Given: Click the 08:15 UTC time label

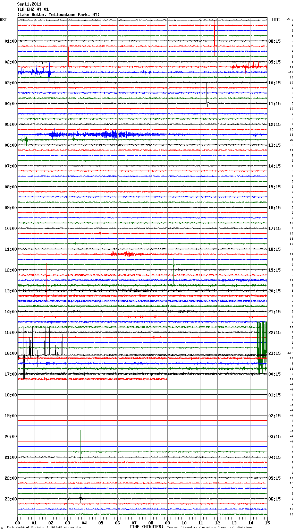Looking at the screenshot, I should pyautogui.click(x=275, y=41).
